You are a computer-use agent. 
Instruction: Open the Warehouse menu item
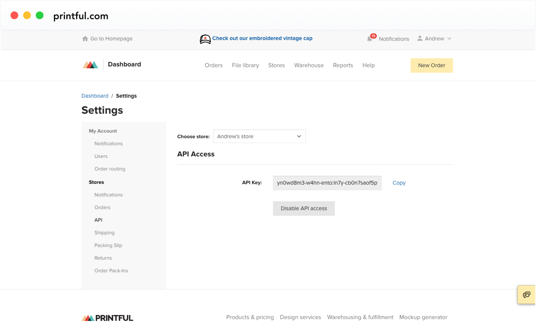309,65
